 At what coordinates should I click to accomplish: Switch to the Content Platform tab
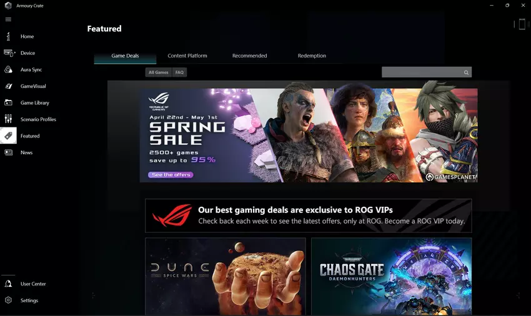point(187,56)
